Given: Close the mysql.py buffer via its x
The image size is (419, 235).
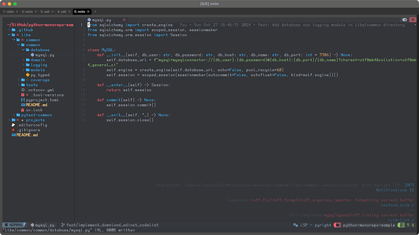Looking at the screenshot, I should [124, 20].
